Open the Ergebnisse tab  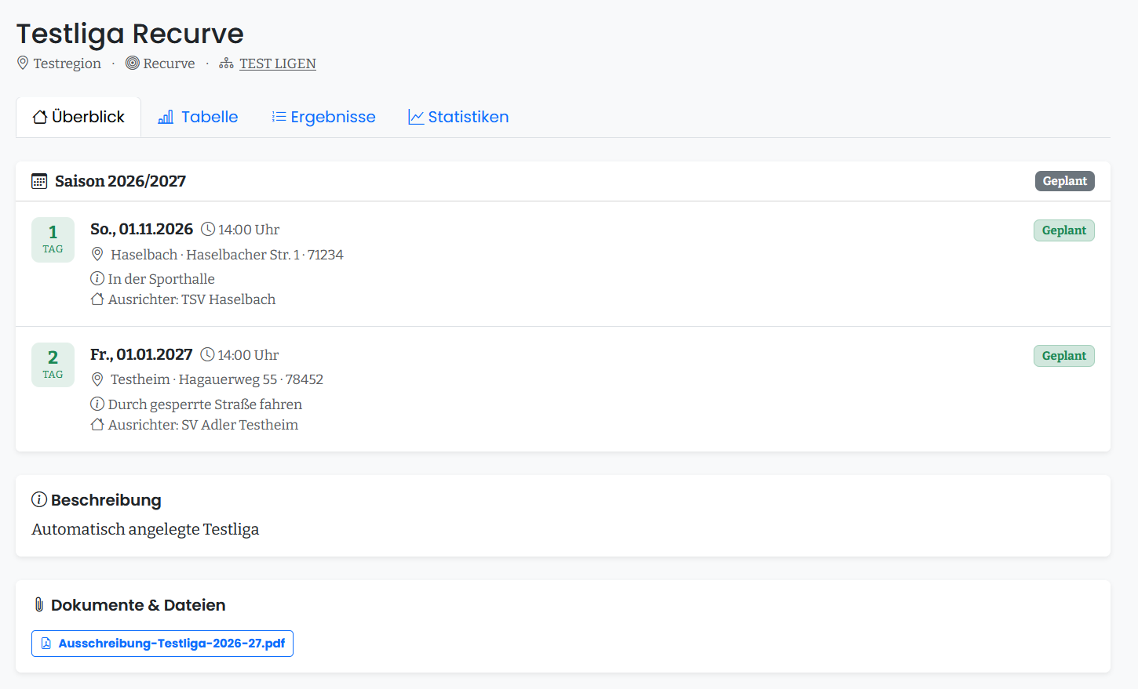[x=323, y=117]
